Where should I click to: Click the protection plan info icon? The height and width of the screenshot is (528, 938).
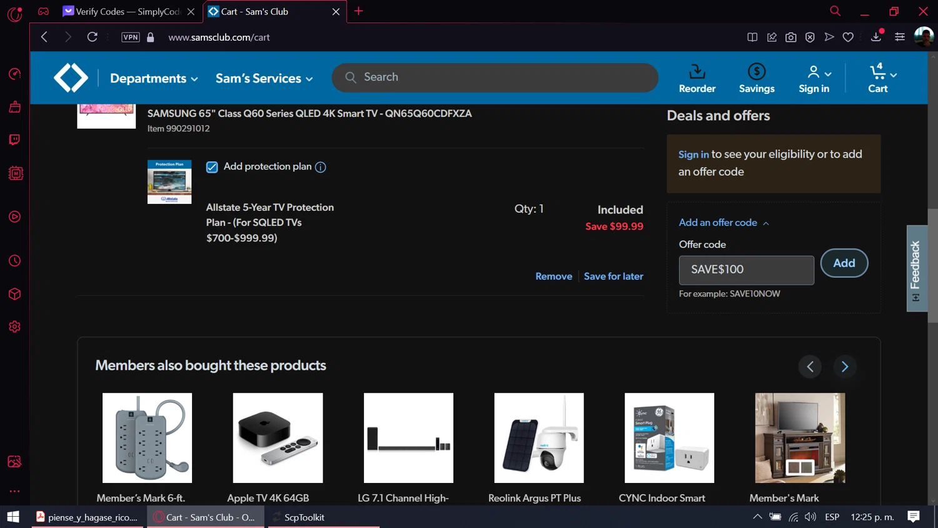(x=321, y=167)
